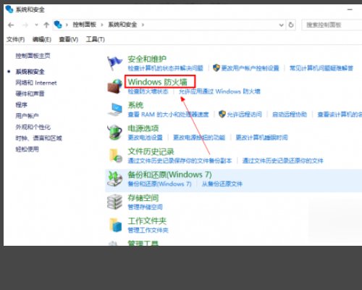362x290 pixels.
Task: Open 轻松使用 category in the sidebar
Action: coord(27,149)
